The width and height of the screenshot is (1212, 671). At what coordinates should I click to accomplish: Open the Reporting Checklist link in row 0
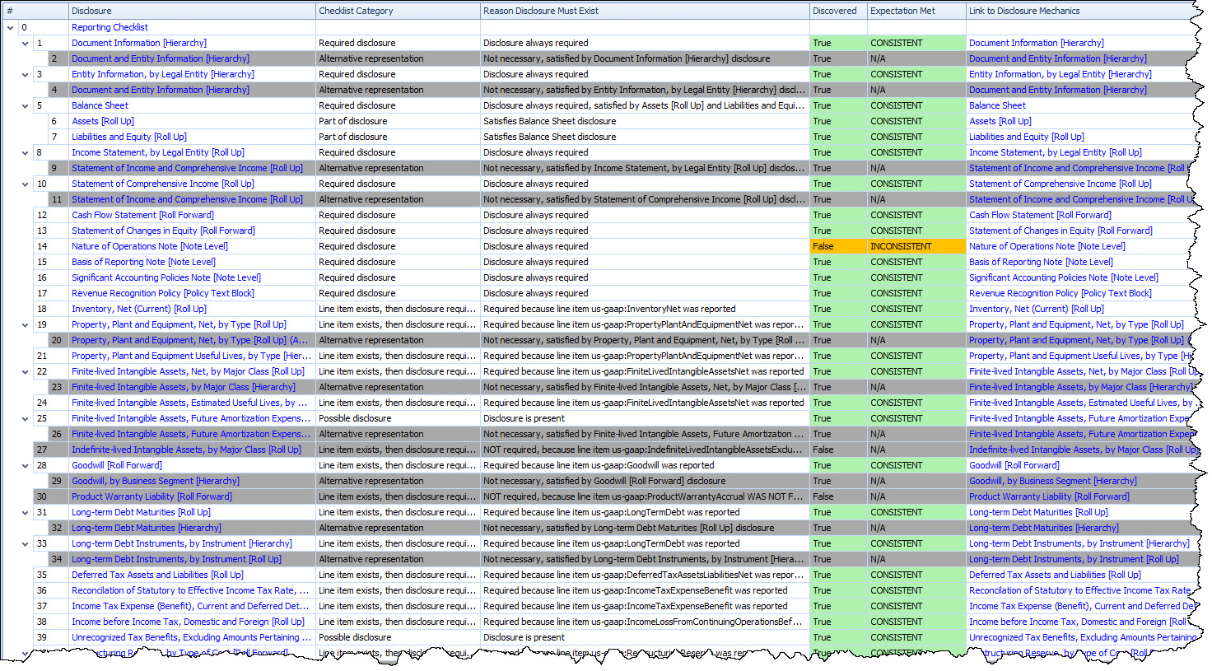coord(110,27)
